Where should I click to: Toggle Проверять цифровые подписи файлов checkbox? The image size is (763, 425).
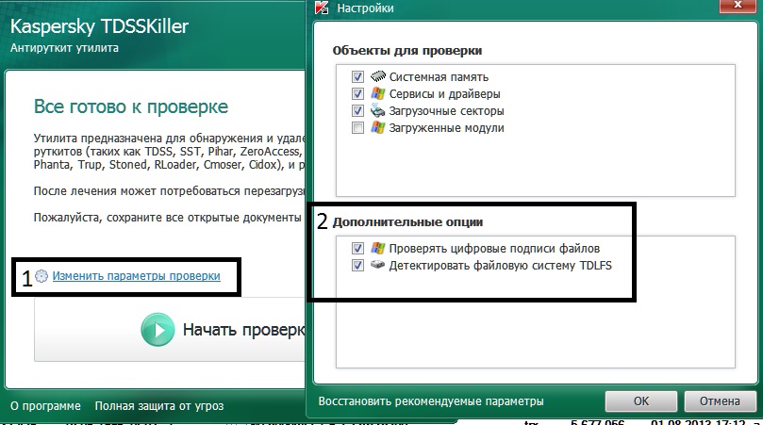pos(357,249)
